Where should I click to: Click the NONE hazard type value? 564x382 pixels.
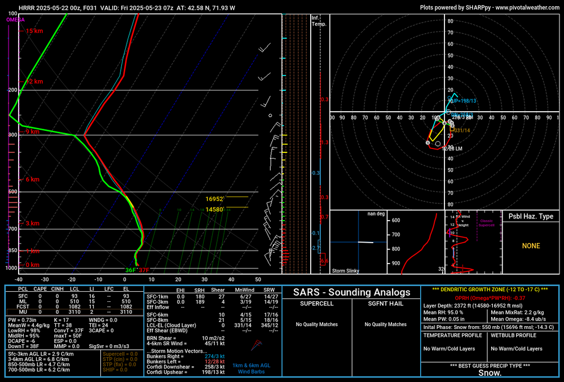(531, 246)
